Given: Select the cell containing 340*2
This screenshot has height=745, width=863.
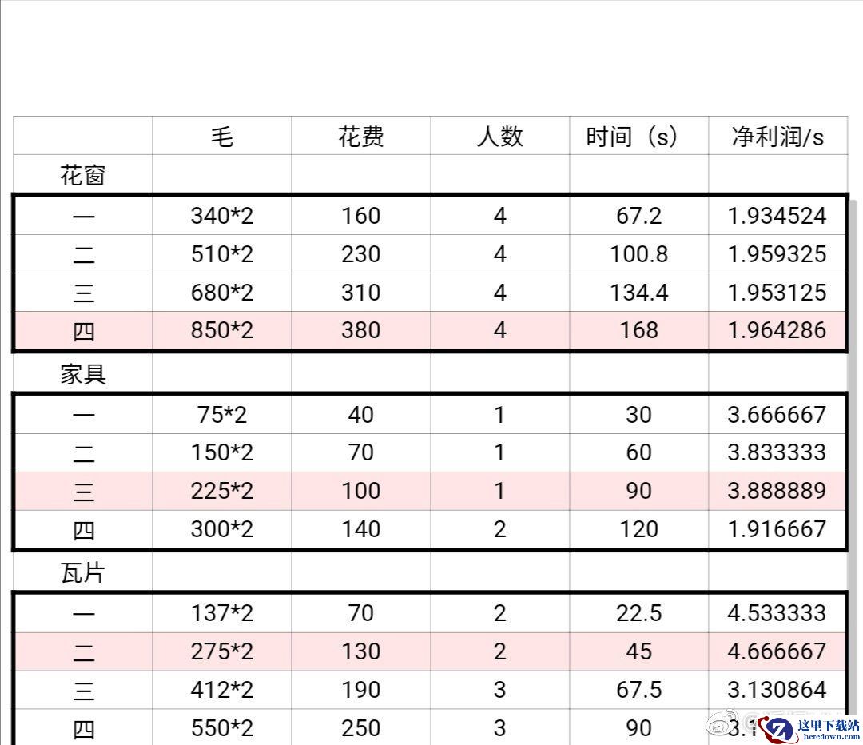Looking at the screenshot, I should [x=222, y=216].
